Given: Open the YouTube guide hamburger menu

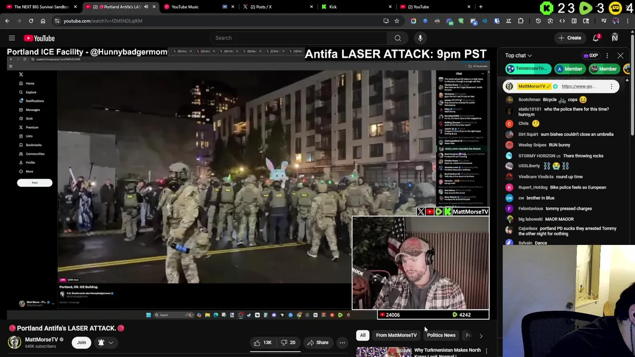Looking at the screenshot, I should coord(12,38).
